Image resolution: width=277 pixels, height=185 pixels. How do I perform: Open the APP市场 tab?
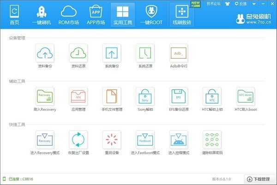(x=96, y=15)
